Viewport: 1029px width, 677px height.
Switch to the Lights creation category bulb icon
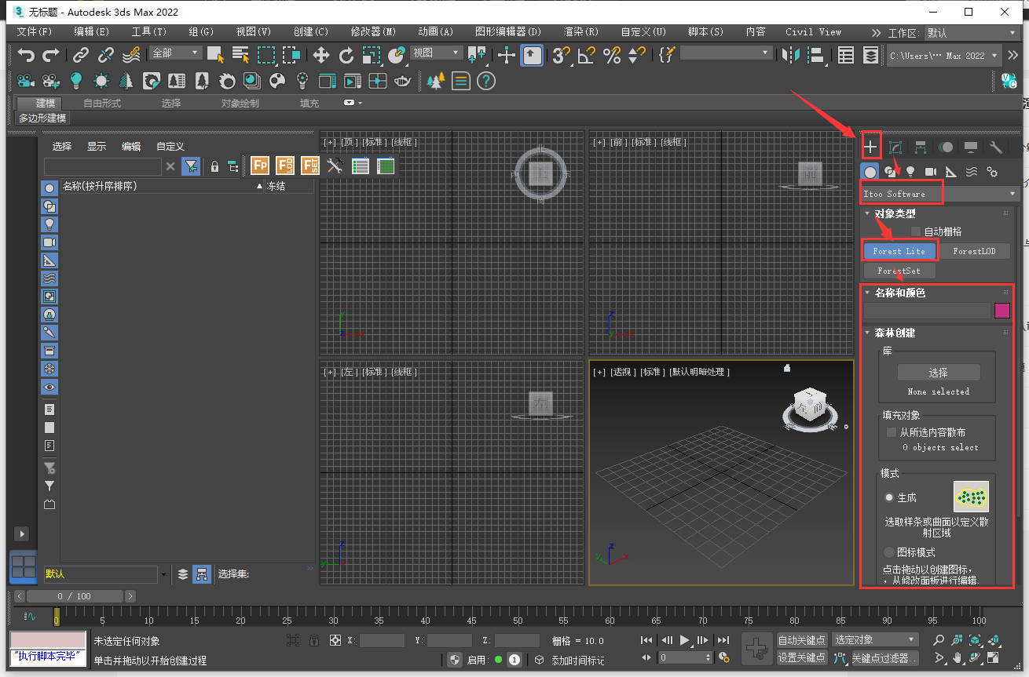910,171
